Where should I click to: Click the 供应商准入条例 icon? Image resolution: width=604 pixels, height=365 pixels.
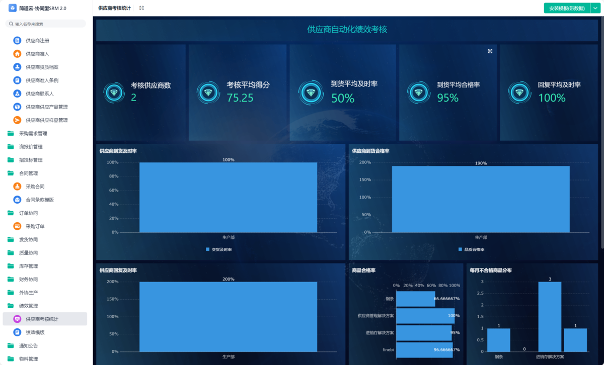17,80
